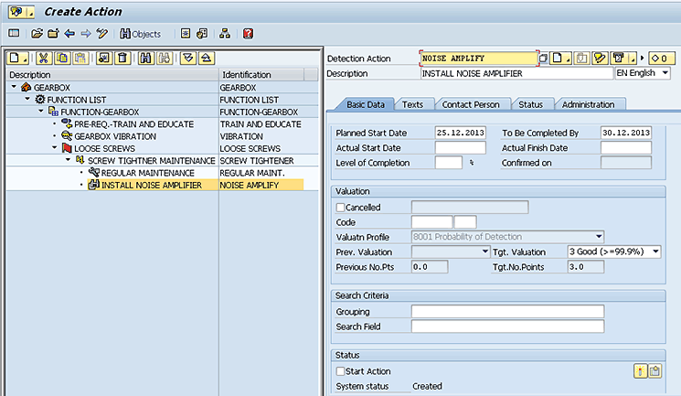Open the EN English language dropdown
Viewport: 681px width, 396px height.
click(x=665, y=73)
